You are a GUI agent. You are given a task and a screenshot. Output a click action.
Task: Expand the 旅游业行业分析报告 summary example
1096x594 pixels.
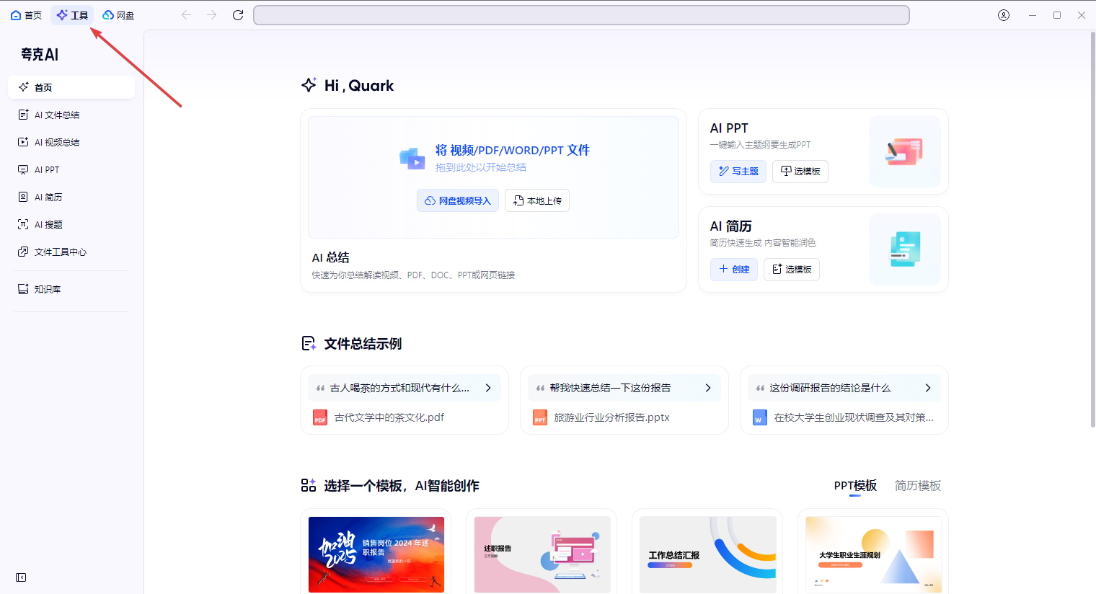(x=707, y=387)
